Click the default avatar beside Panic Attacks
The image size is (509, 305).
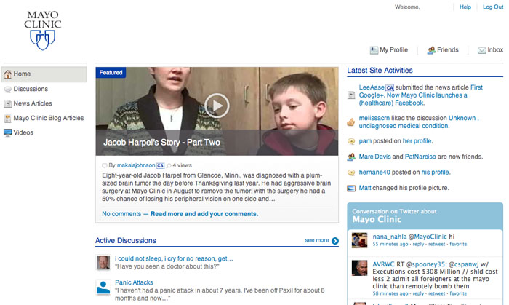coord(103,288)
